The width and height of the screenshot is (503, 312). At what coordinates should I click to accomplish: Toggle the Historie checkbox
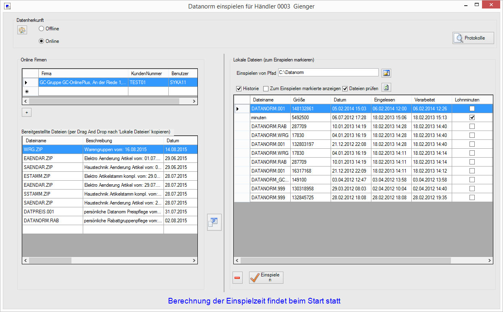(x=239, y=89)
